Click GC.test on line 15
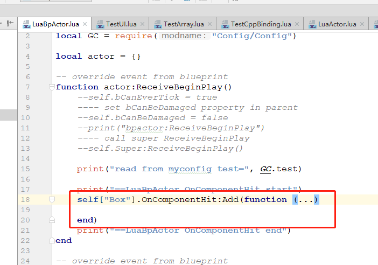Image resolution: width=378 pixels, height=265 pixels. tap(278, 169)
